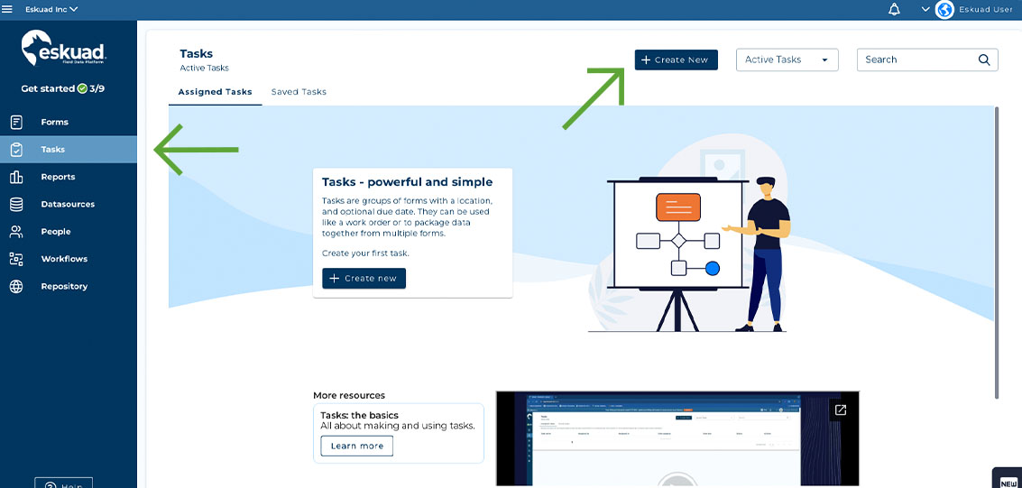Click the Forms icon in sidebar

16,122
